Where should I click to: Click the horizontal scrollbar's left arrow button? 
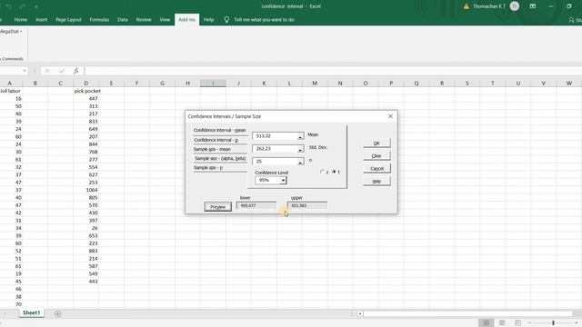(360, 313)
